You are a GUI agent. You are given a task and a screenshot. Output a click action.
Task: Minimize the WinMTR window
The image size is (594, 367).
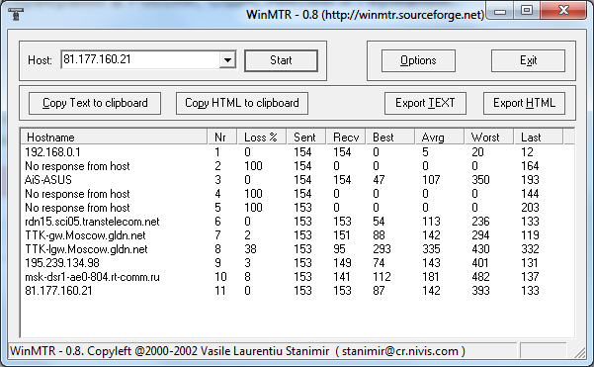click(500, 11)
